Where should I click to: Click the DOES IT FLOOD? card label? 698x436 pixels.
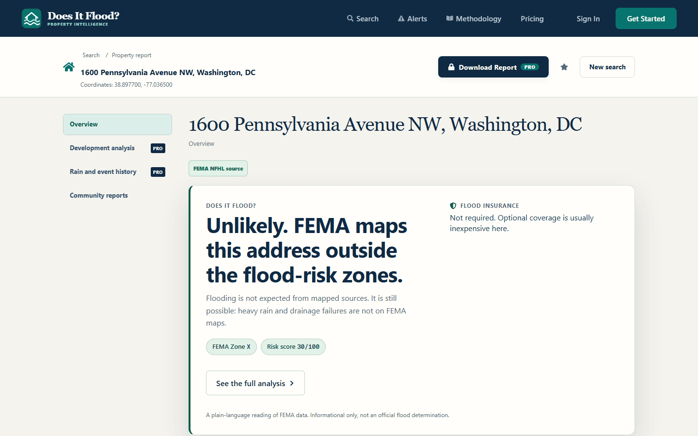[x=231, y=205]
